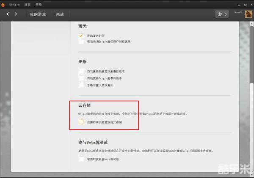Open the Origin menu
This screenshot has width=254, height=178.
coord(14,3)
